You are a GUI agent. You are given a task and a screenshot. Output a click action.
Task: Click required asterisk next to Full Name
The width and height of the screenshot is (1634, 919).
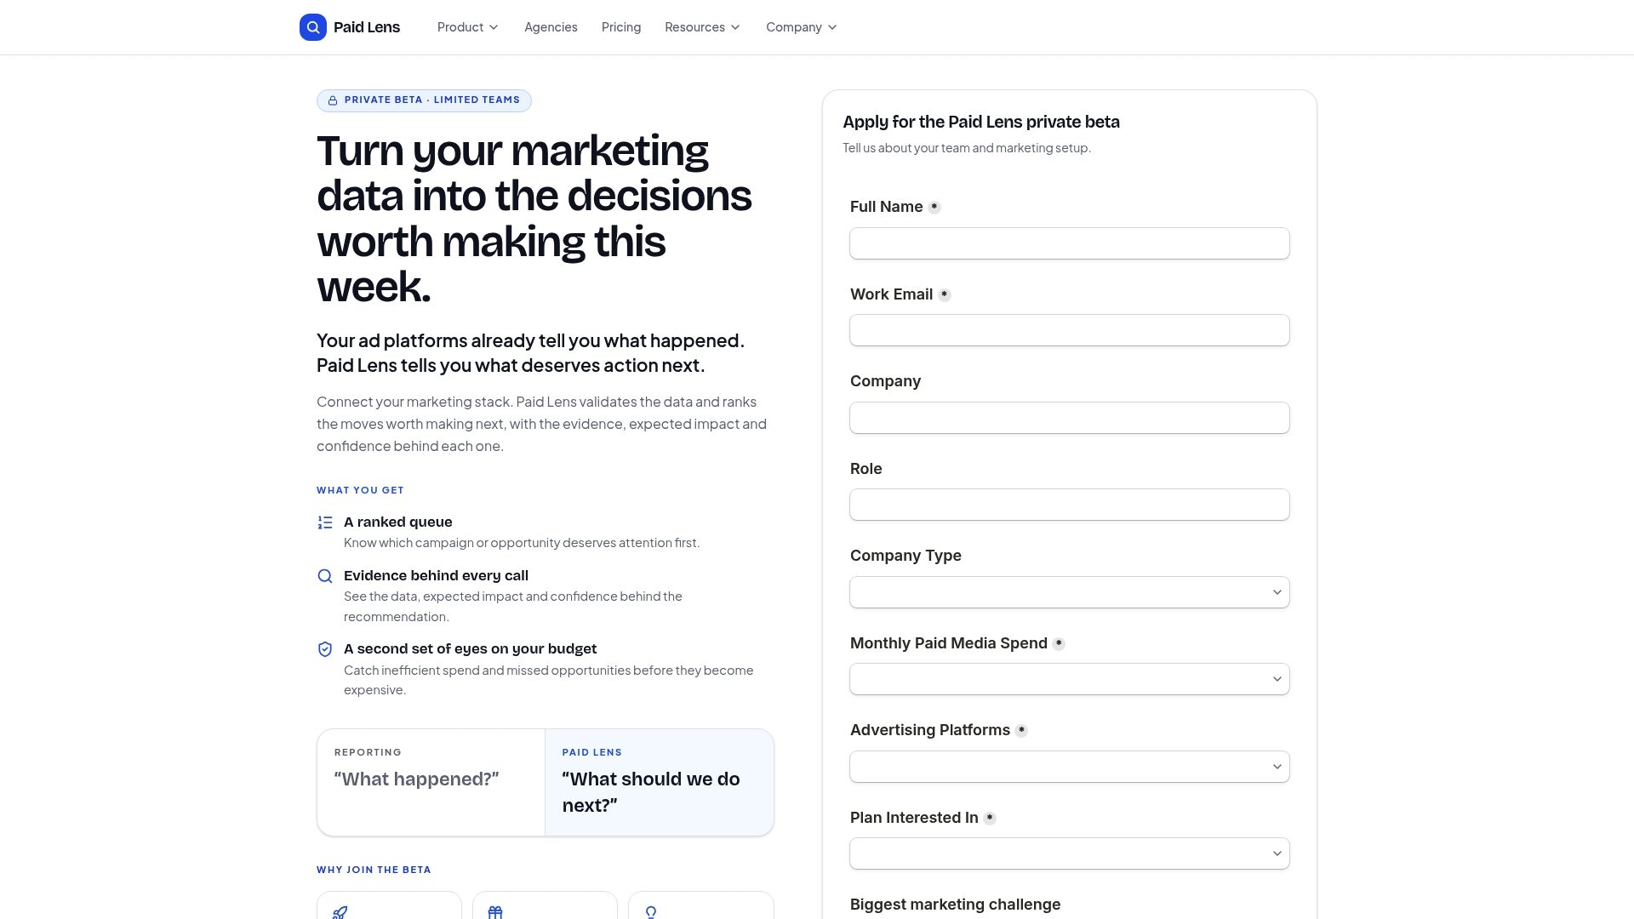(934, 207)
